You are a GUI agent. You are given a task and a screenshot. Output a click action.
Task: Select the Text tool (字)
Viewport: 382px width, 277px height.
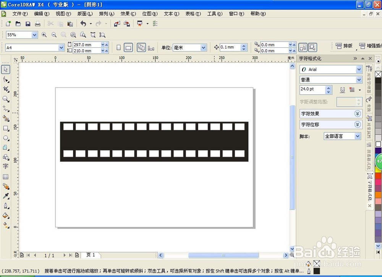point(5,167)
